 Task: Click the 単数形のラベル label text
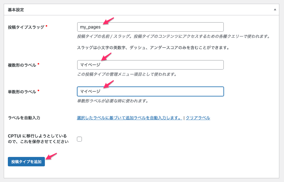pyautogui.click(x=22, y=92)
